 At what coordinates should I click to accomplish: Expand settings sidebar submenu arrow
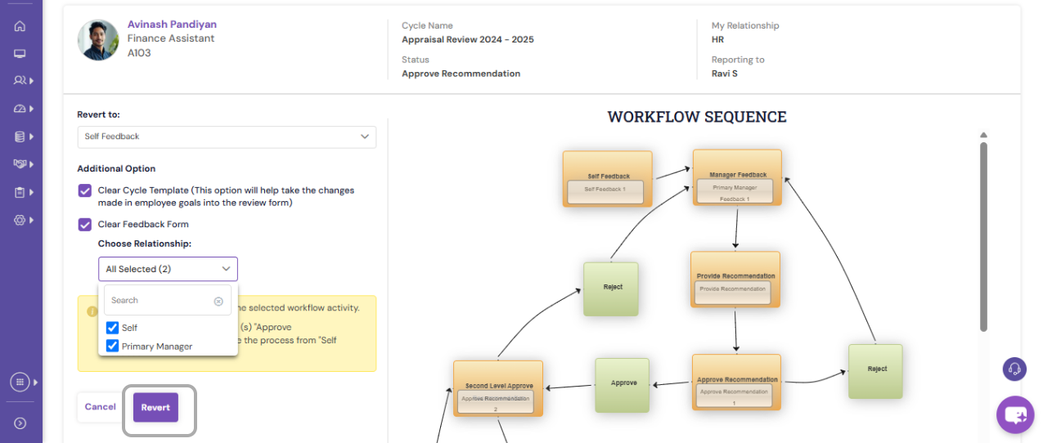point(31,220)
